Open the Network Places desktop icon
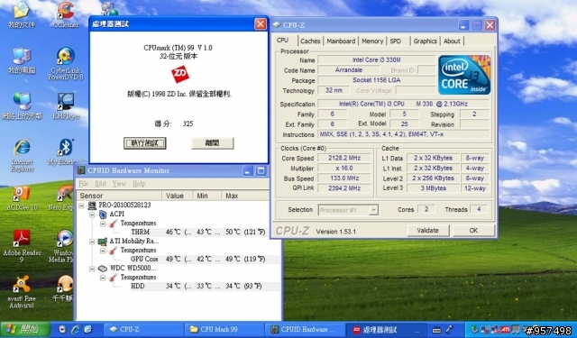This screenshot has height=338, width=577. [22, 106]
